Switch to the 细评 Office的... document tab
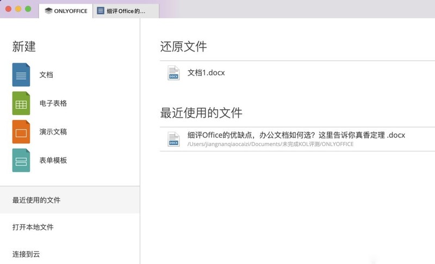This screenshot has width=435, height=264. [x=126, y=11]
